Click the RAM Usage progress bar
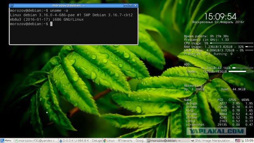This screenshot has height=143, width=254. [x=249, y=47]
